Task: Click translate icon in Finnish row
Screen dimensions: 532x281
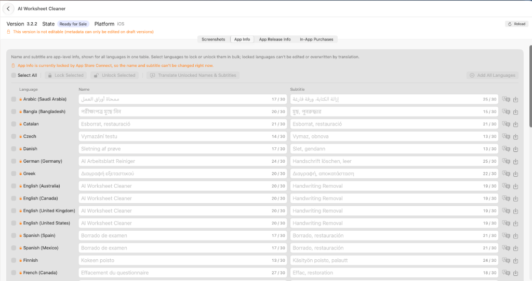Action: coord(506,260)
